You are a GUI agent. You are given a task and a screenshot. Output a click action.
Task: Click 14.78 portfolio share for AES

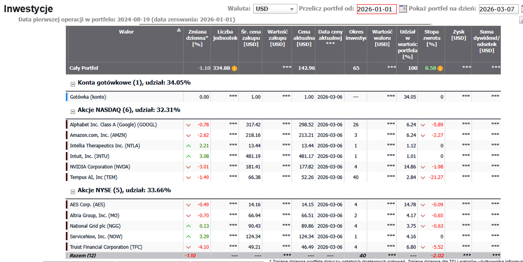(411, 204)
